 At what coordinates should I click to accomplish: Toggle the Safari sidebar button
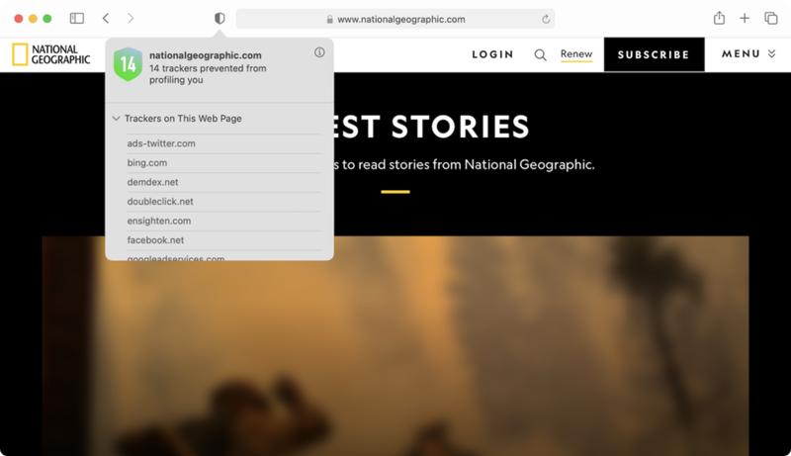[77, 19]
